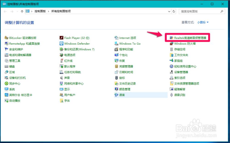Open the 任务栏和导航 link
The height and width of the screenshot is (143, 230).
tap(73, 72)
